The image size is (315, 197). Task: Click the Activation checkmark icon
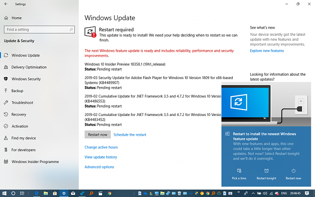tap(6, 126)
